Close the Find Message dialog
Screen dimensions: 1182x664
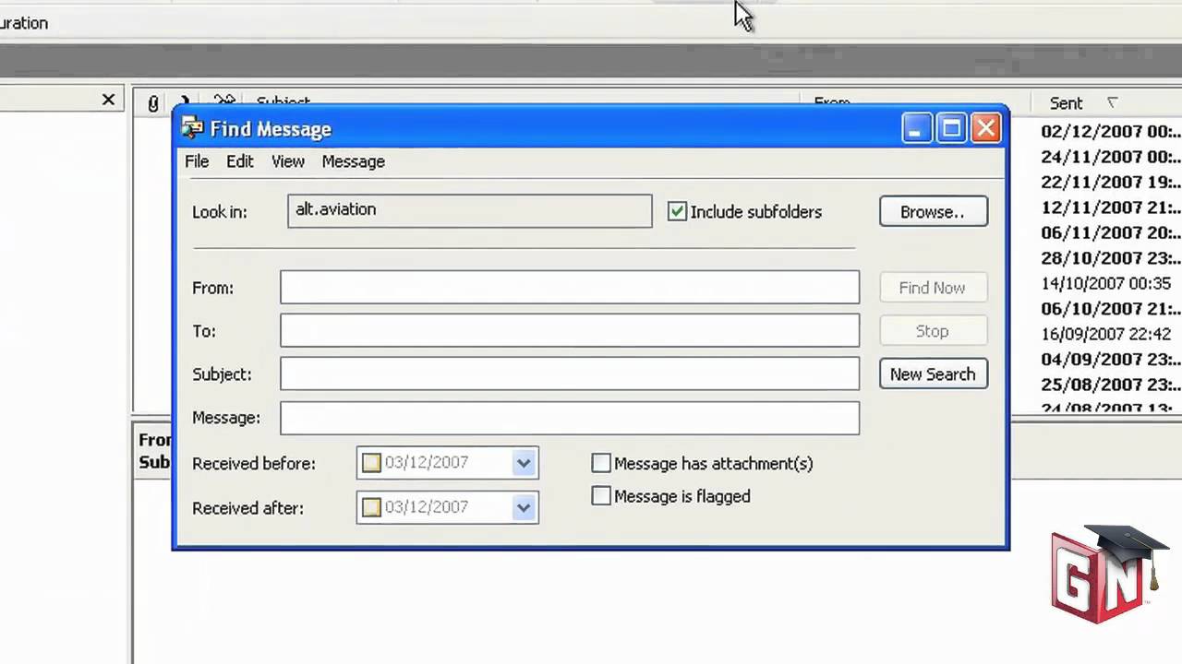click(x=986, y=128)
